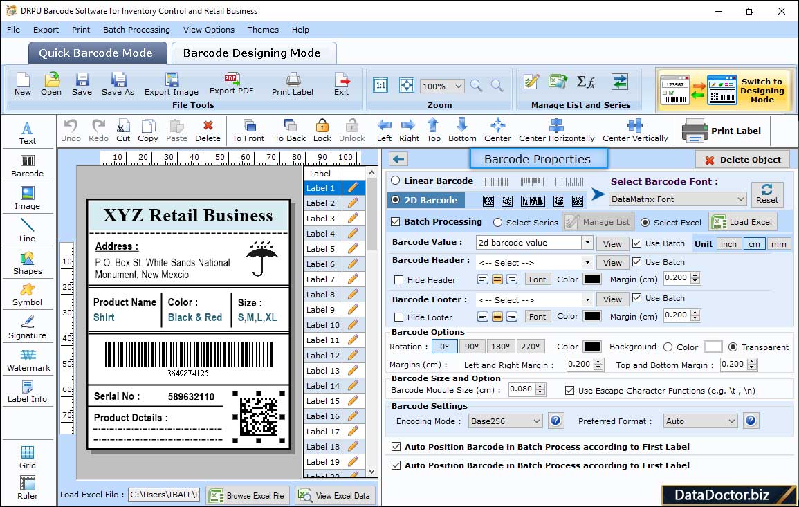Toggle the Batch Processing checkbox
799x507 pixels.
click(396, 221)
